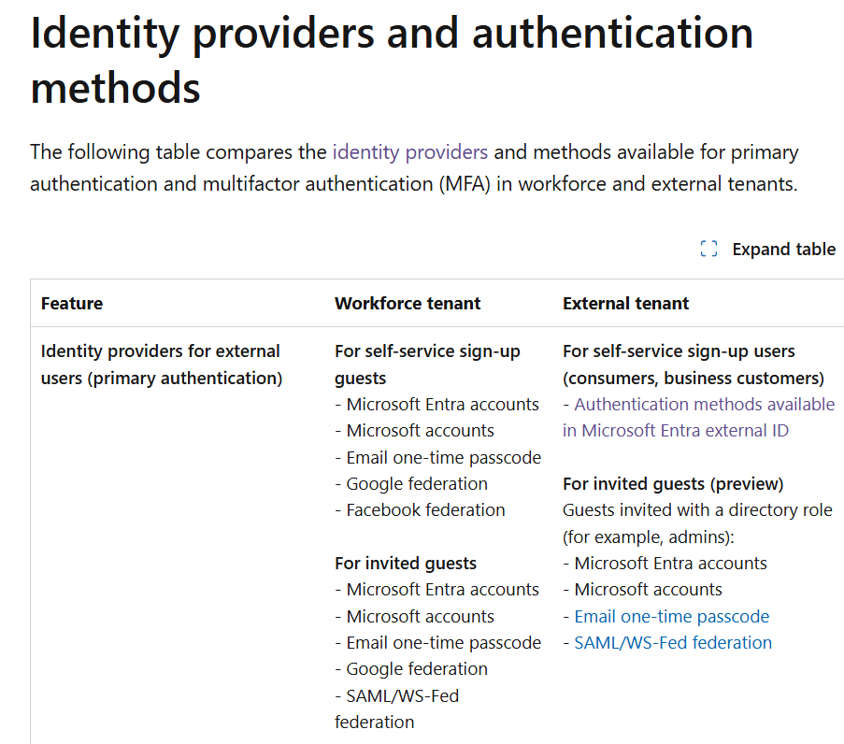The image size is (844, 744).
Task: Click the page title heading
Action: 392,61
